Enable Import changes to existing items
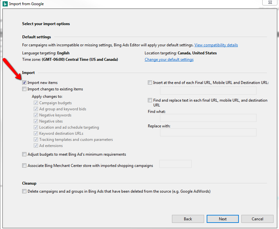 point(24,89)
